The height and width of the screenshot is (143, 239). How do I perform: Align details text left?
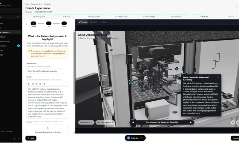(33, 84)
